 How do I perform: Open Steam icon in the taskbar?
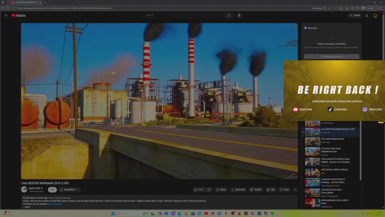[x=265, y=213]
